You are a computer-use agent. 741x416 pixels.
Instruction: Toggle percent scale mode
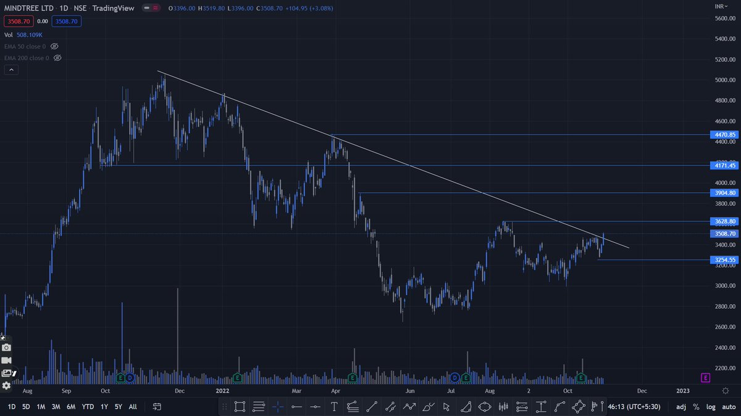point(696,407)
